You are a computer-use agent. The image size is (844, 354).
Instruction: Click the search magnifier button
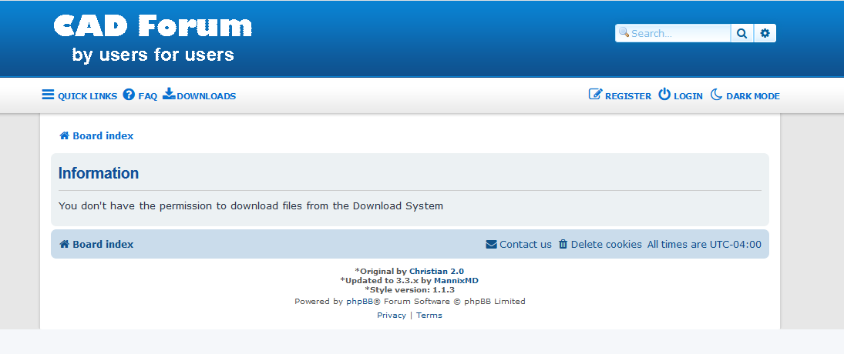741,33
